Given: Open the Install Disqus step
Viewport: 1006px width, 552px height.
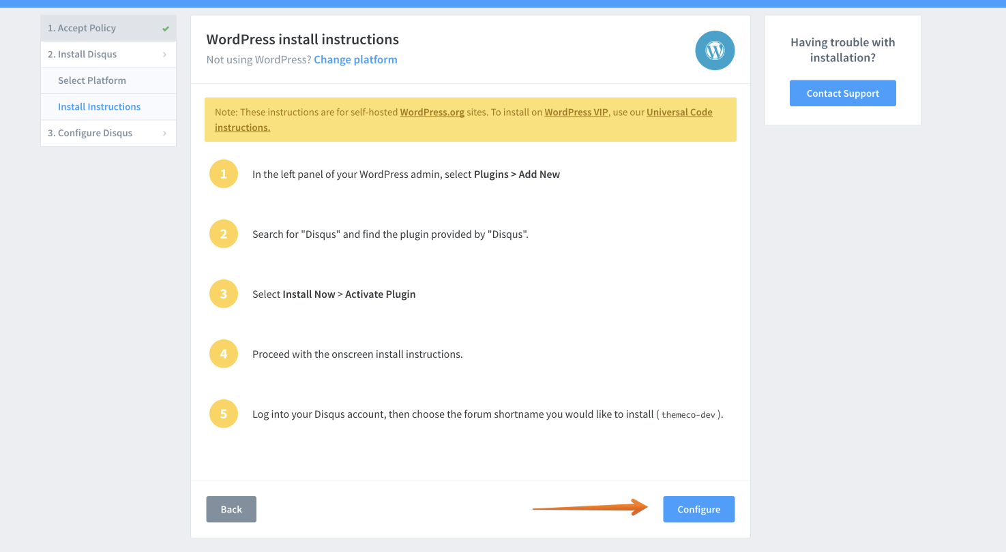Looking at the screenshot, I should [108, 55].
